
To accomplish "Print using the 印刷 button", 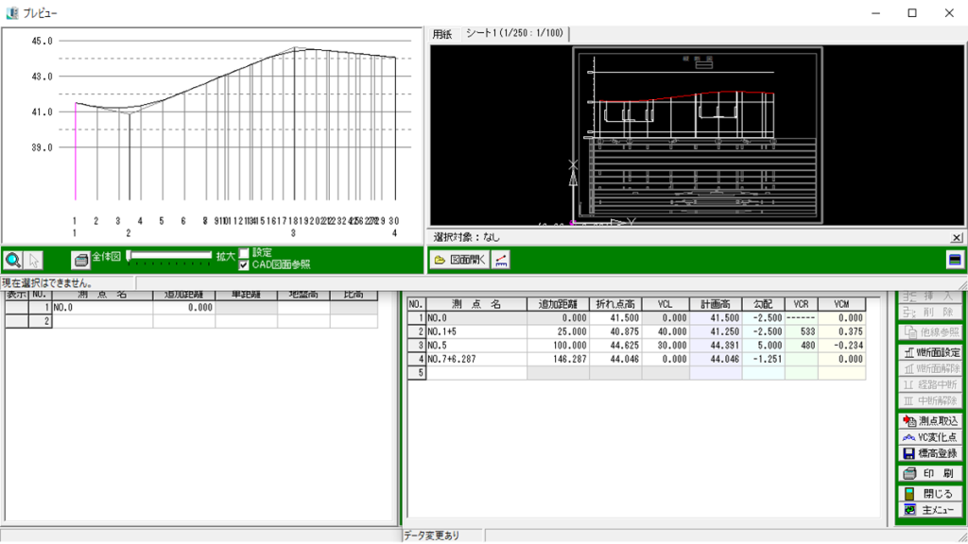I will [x=929, y=473].
